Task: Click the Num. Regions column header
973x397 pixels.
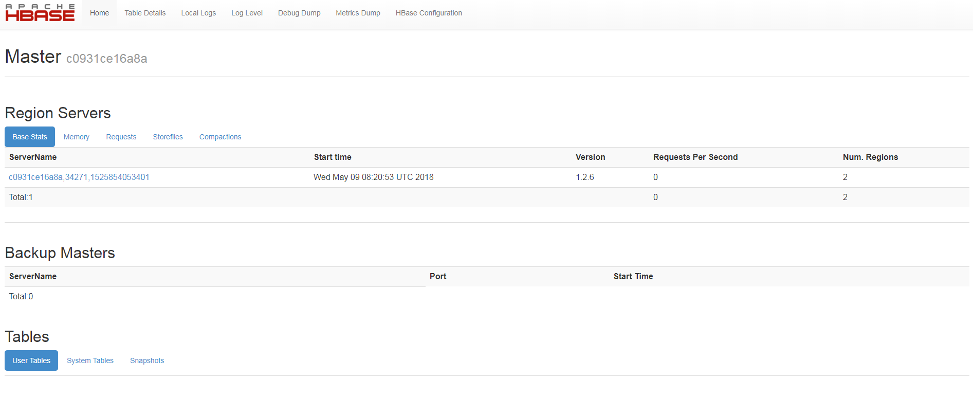Action: click(870, 157)
